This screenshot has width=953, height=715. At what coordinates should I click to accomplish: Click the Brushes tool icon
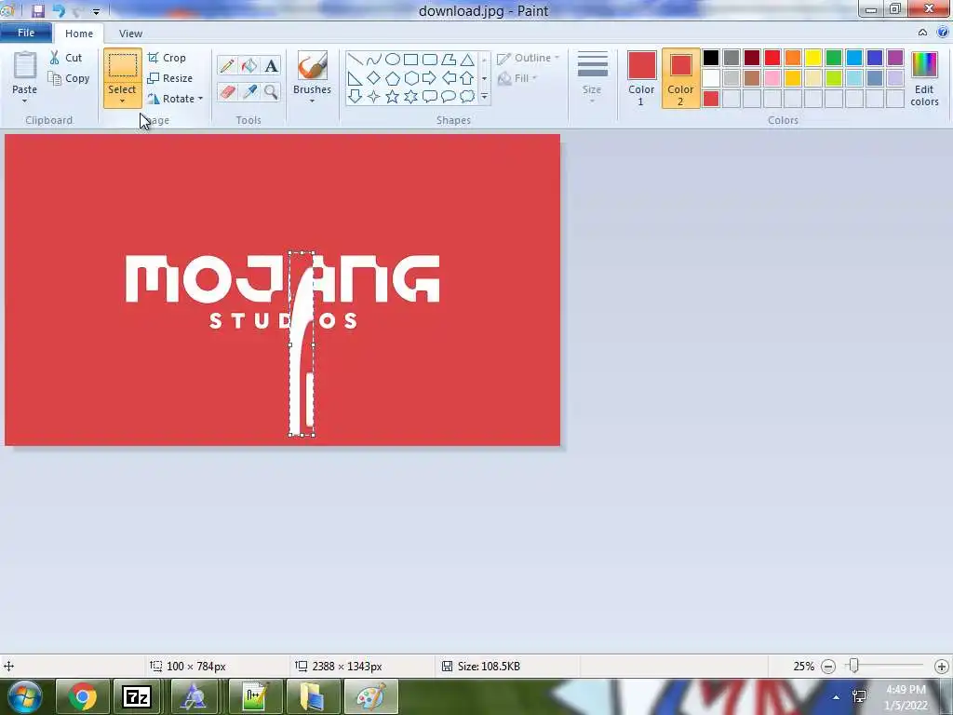[312, 66]
